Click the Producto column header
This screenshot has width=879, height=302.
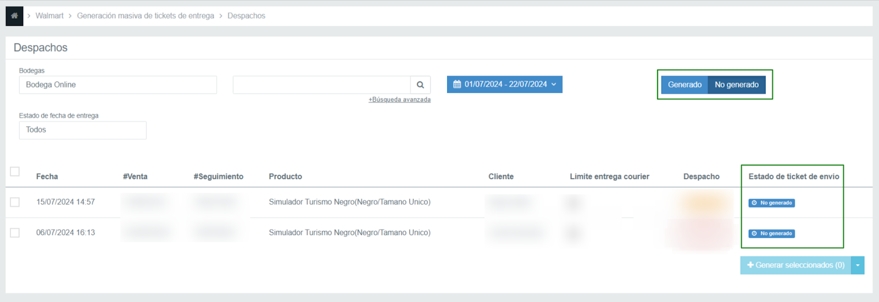click(x=285, y=176)
